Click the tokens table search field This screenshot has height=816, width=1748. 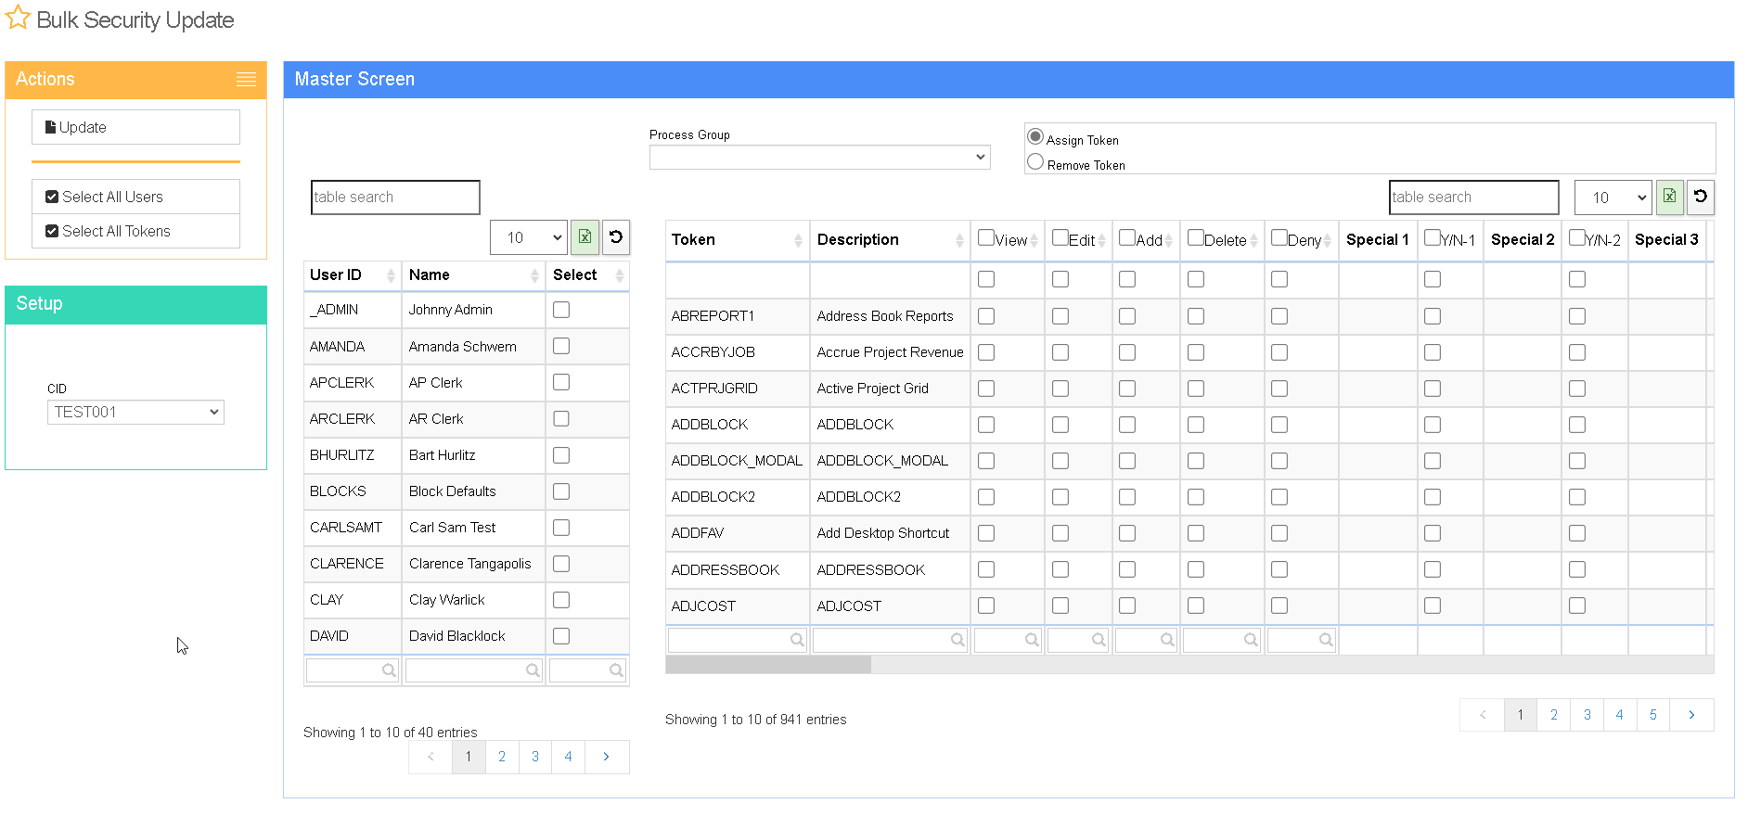pos(1474,198)
